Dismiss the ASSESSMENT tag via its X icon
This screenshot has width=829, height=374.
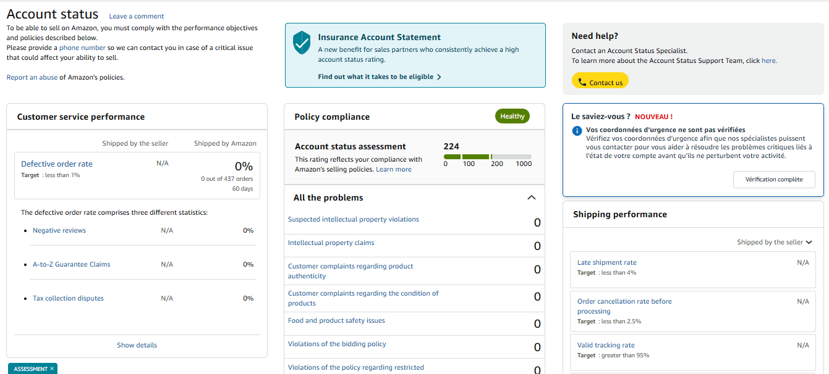[53, 368]
